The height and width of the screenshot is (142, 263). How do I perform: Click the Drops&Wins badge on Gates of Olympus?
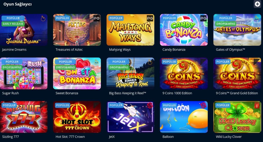(226, 24)
